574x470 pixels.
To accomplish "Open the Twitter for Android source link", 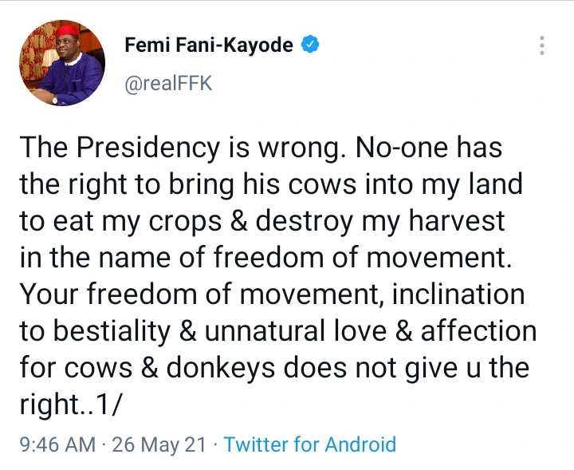I will (x=309, y=444).
